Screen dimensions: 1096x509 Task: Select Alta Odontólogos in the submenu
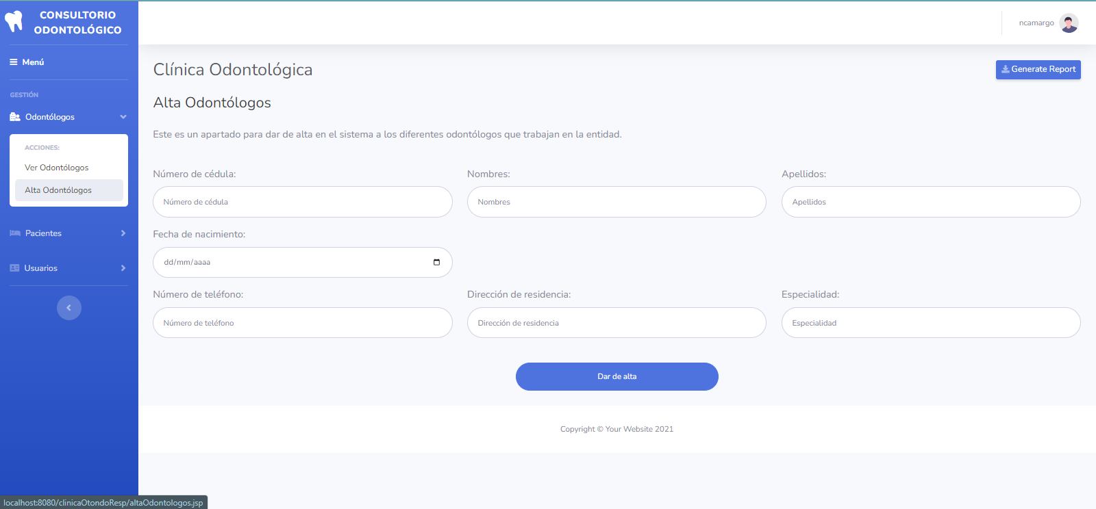click(69, 190)
